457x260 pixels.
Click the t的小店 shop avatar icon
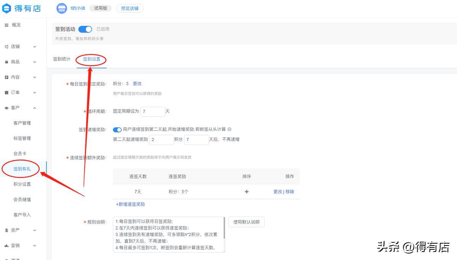coord(62,8)
